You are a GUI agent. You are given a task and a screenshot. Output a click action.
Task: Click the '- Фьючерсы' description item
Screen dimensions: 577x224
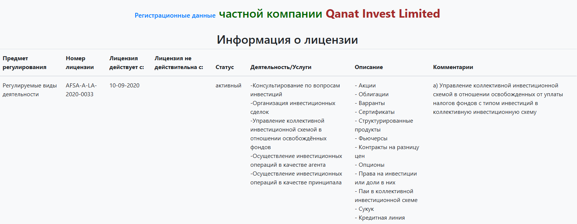pyautogui.click(x=371, y=138)
